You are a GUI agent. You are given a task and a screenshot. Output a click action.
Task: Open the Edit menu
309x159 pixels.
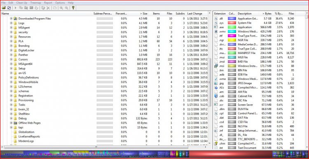(x=11, y=3)
